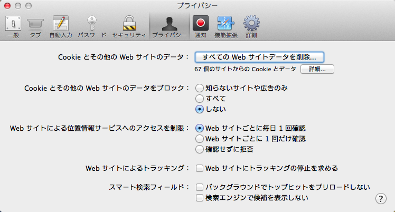Click the Web サイトによるトラッキング label
The width and height of the screenshot is (395, 212).
pyautogui.click(x=137, y=168)
